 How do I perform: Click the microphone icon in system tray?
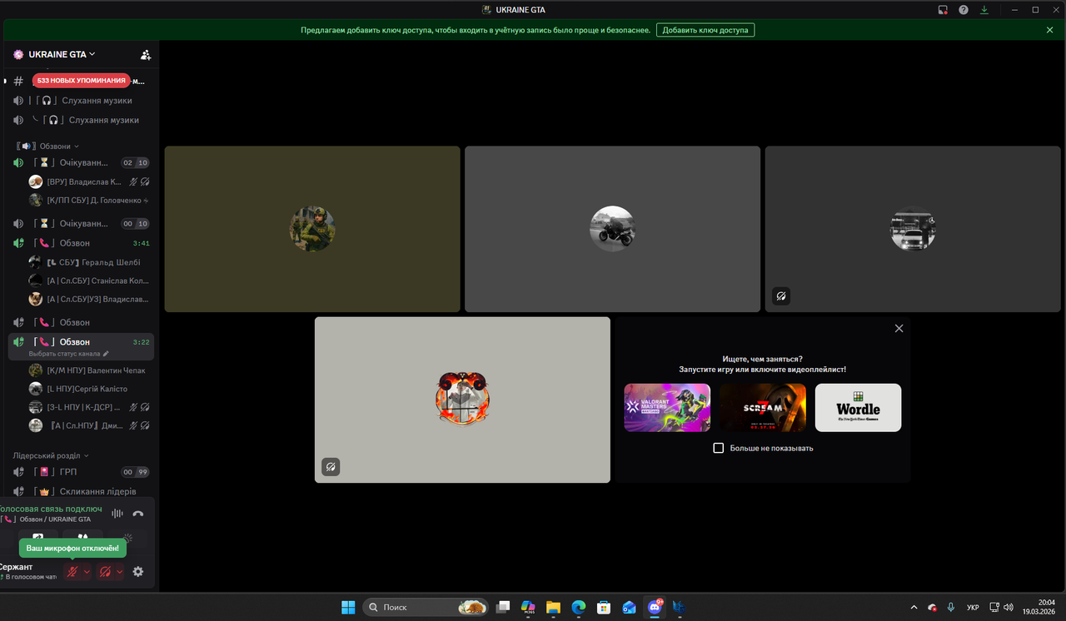(x=951, y=608)
